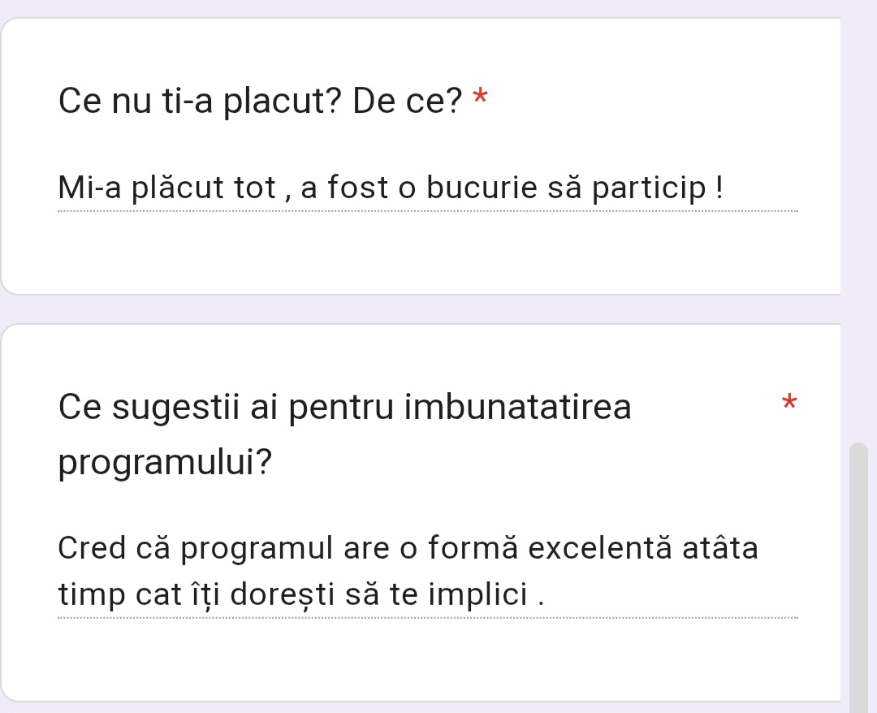Click the word "programului?" in the question title
The image size is (877, 713).
tap(166, 464)
